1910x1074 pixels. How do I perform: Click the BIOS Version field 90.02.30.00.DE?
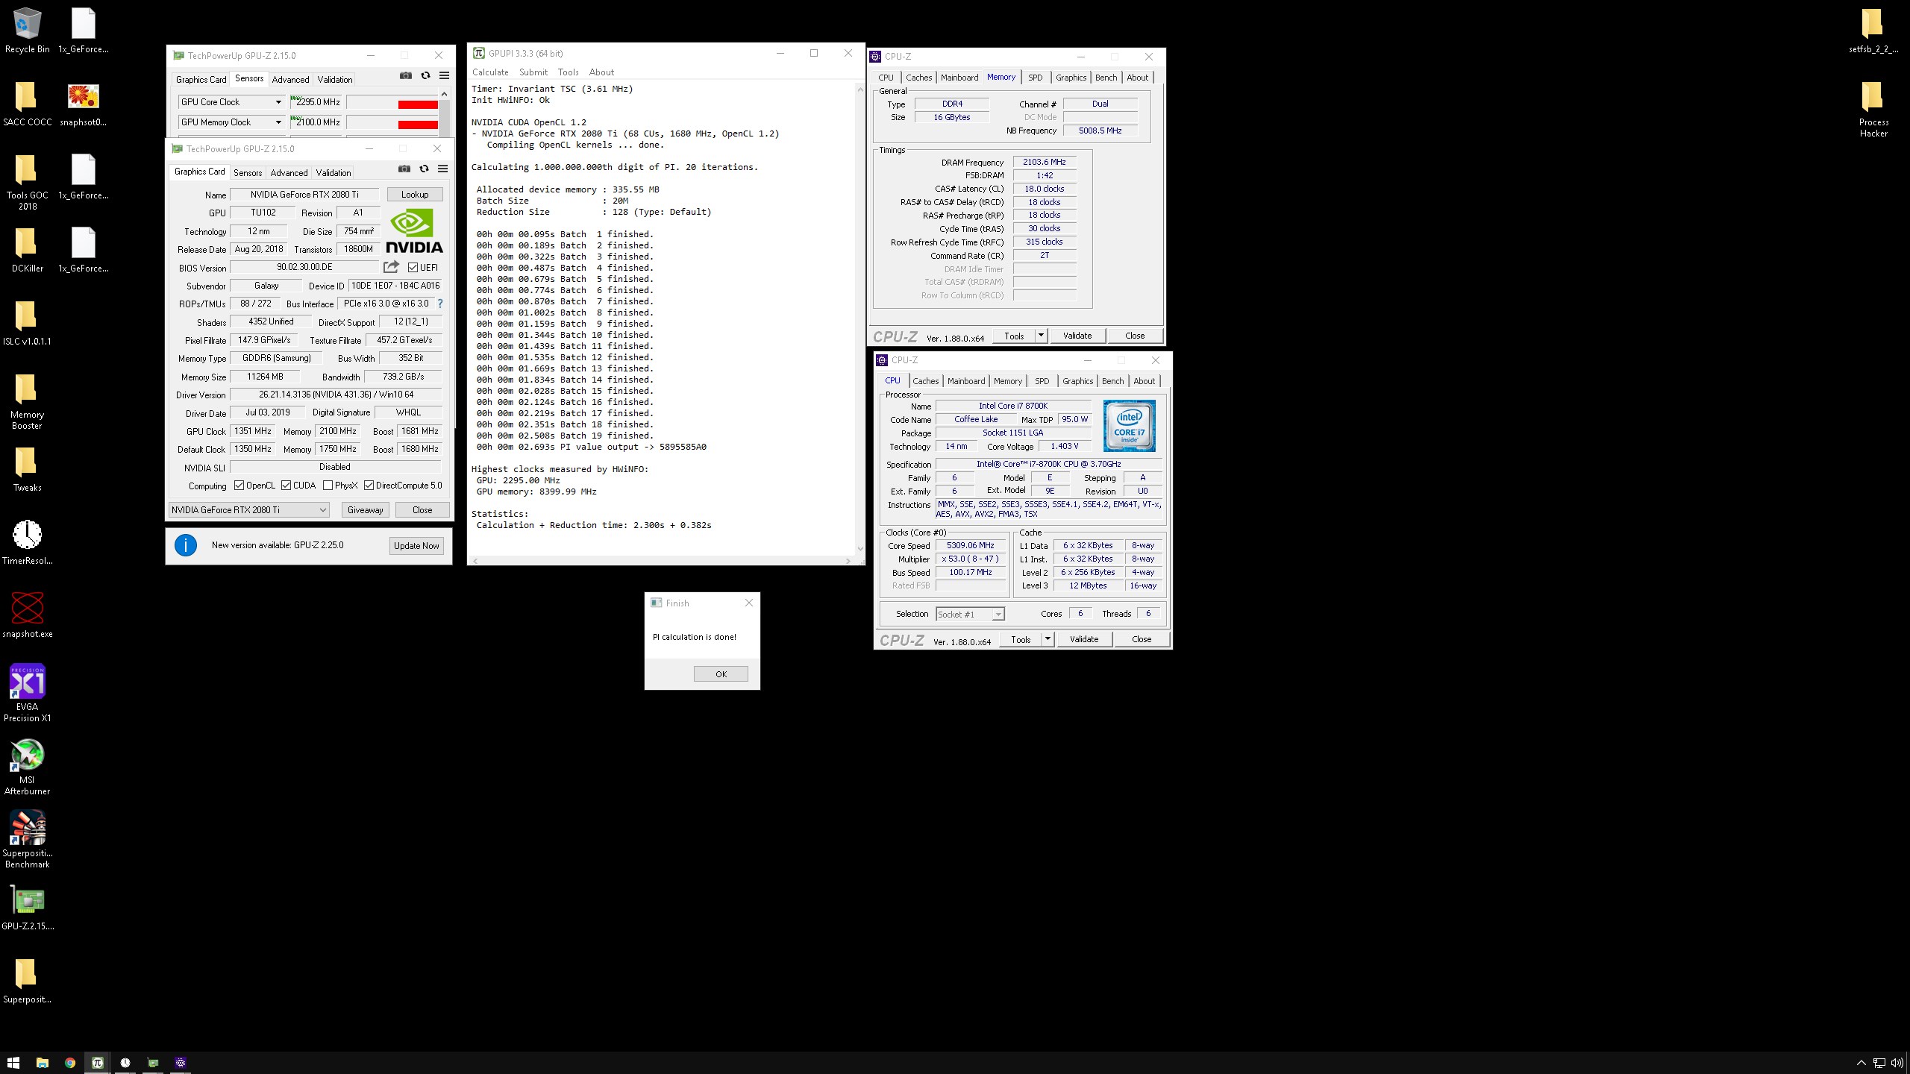[304, 267]
